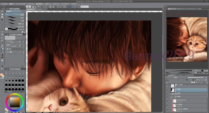Image resolution: width=209 pixels, height=113 pixels.
Task: Toggle visibility of third layer inside expanded folder
Action: tap(167, 110)
